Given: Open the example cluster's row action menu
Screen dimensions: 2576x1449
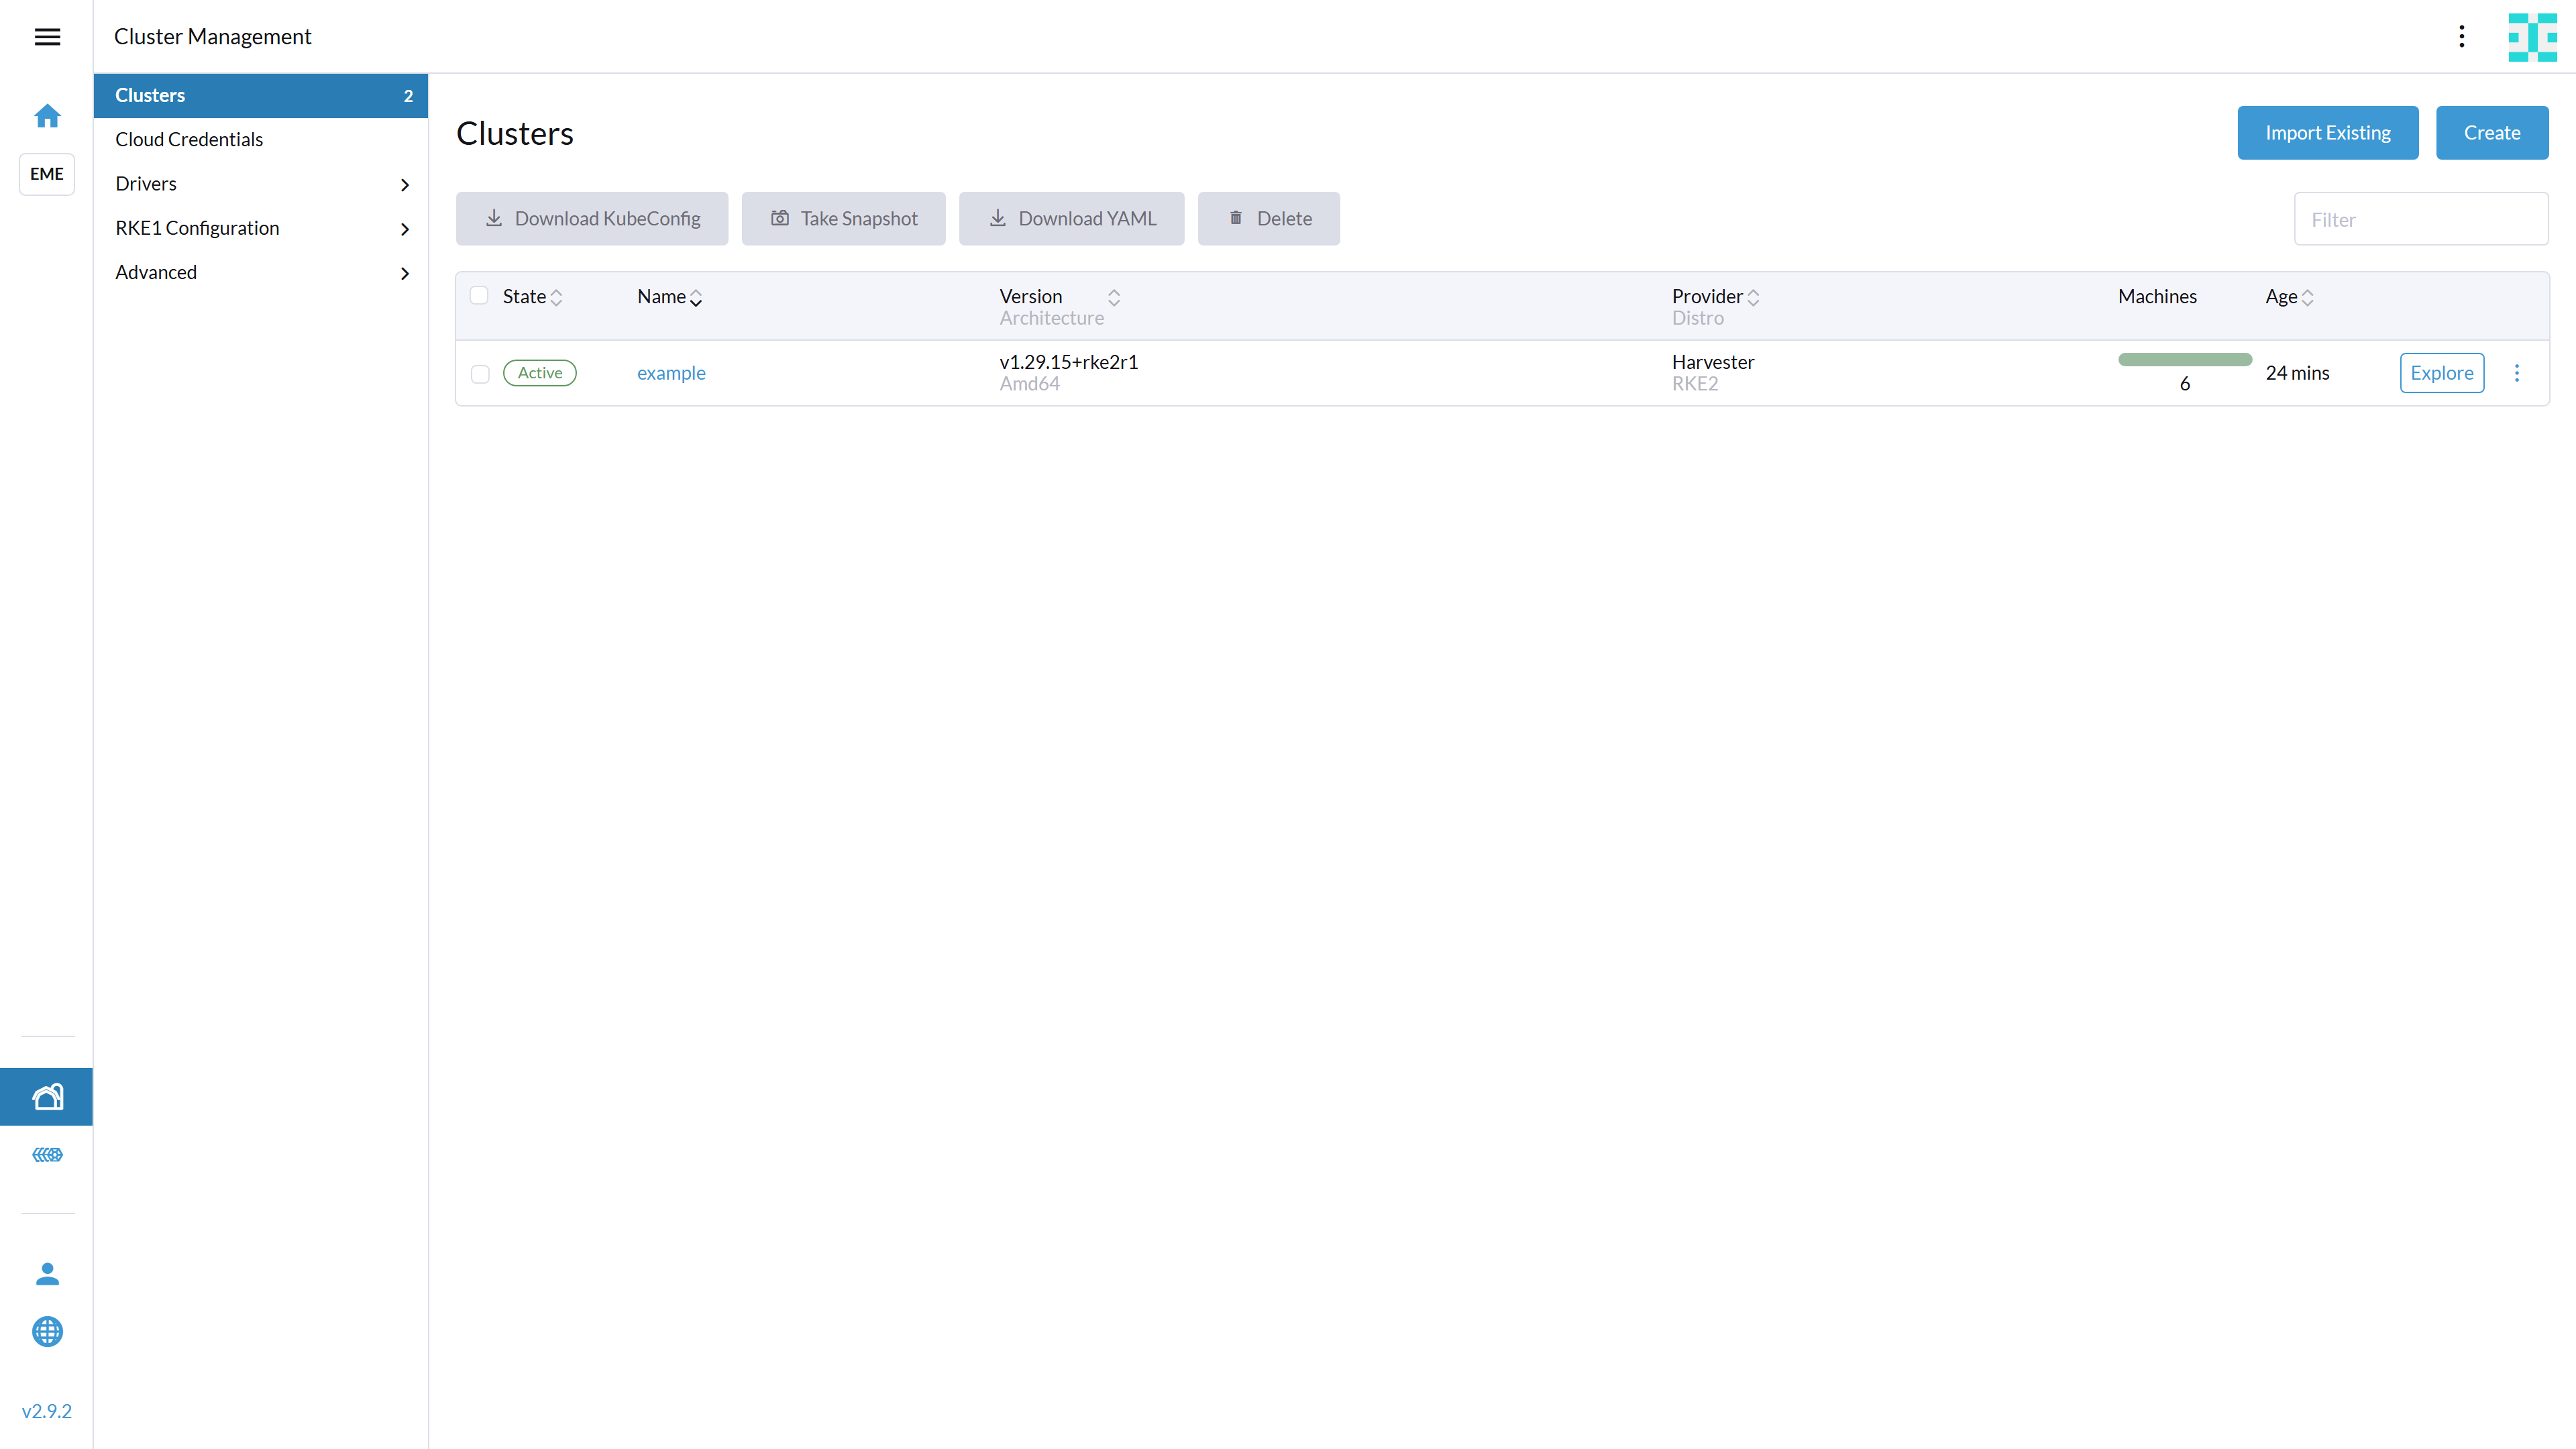Looking at the screenshot, I should pyautogui.click(x=2518, y=372).
